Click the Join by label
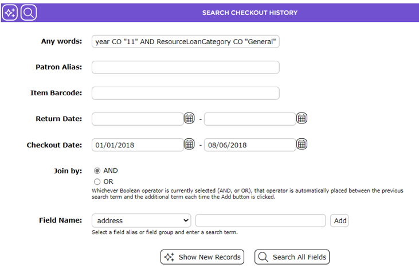This screenshot has height=272, width=419. click(x=68, y=171)
